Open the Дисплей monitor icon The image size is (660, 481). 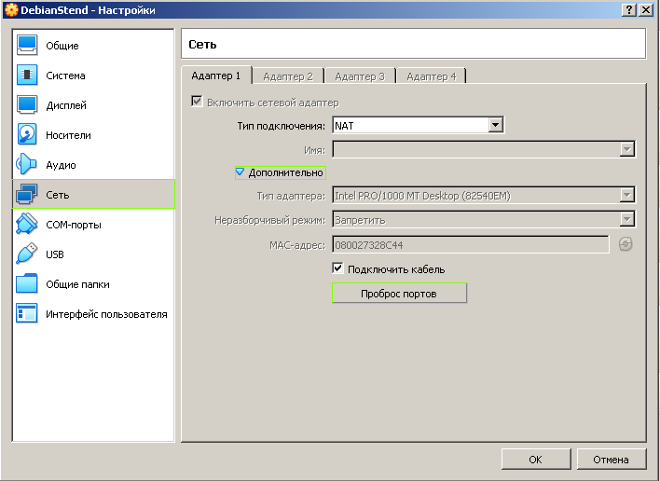coord(27,105)
